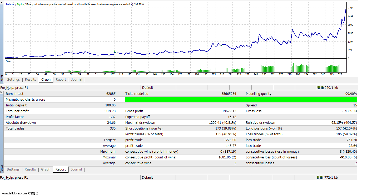Image resolution: width=377 pixels, height=196 pixels.
Task: Open Results tab in the graph tester panel
Action: (31, 80)
